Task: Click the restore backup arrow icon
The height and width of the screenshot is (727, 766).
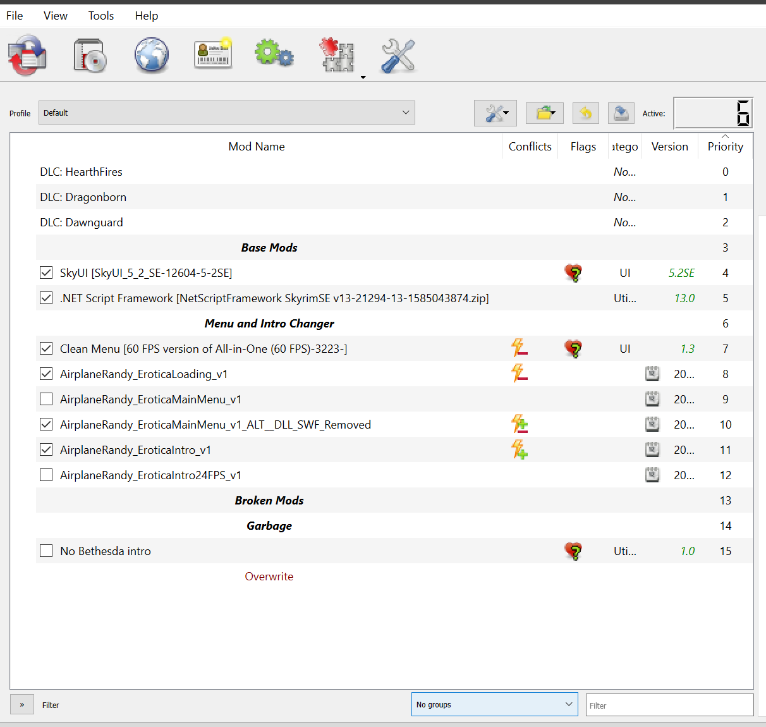Action: point(586,113)
